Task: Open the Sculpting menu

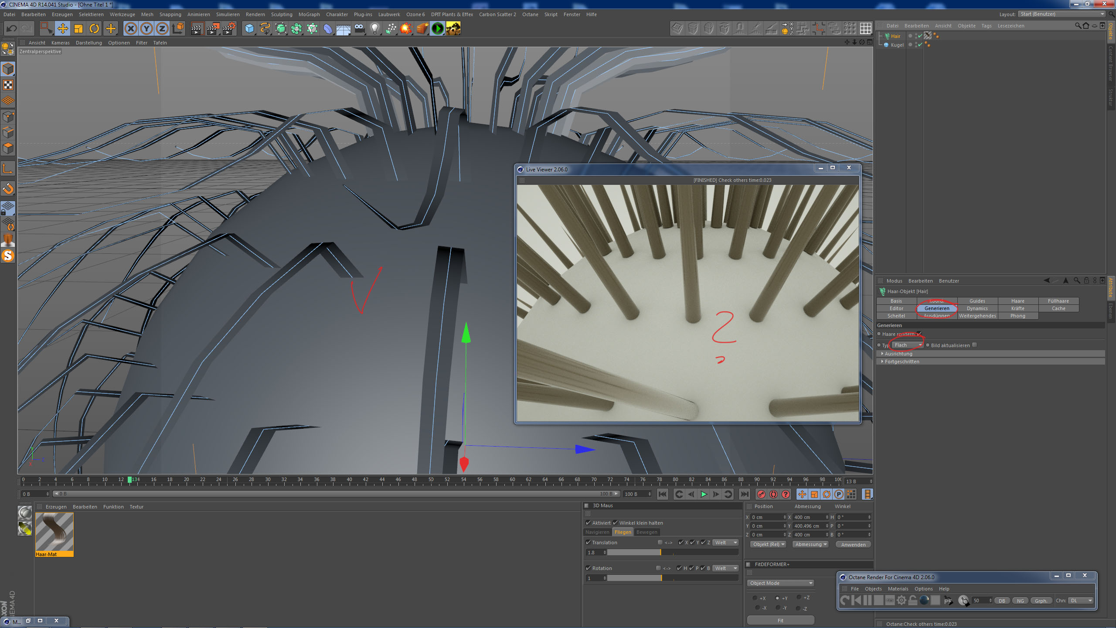Action: 282,14
